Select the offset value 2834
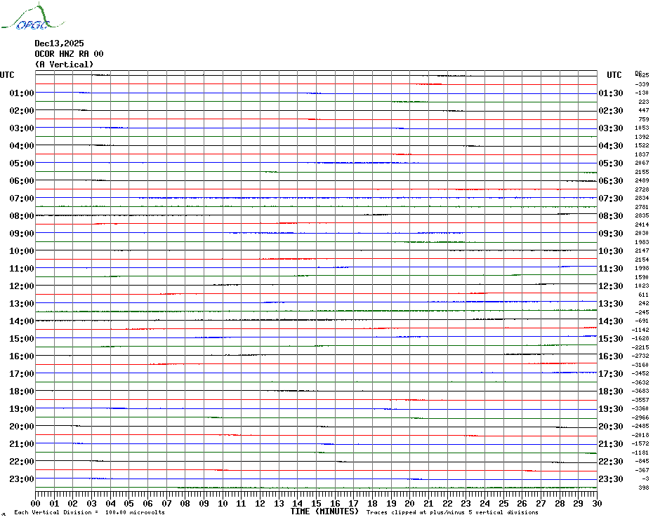Image resolution: width=653 pixels, height=522 pixels. click(642, 198)
